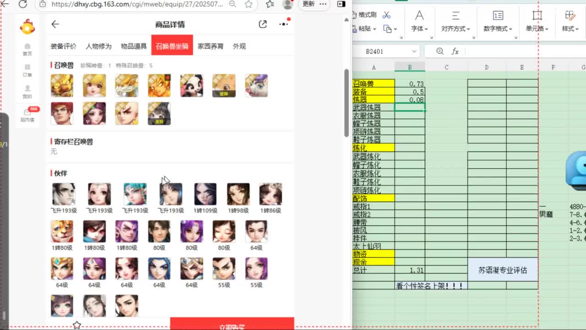
Task: Switch to the 装备评价 tab
Action: coord(63,46)
